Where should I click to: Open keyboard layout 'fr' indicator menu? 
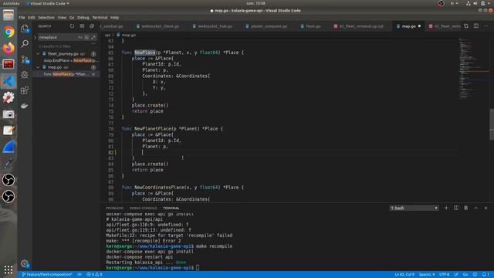tap(454, 3)
